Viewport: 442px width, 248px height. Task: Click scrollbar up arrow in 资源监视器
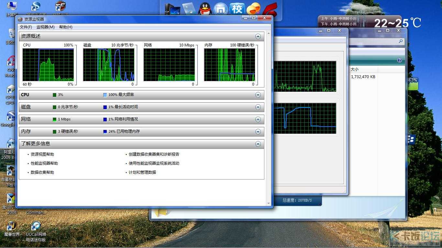click(269, 34)
